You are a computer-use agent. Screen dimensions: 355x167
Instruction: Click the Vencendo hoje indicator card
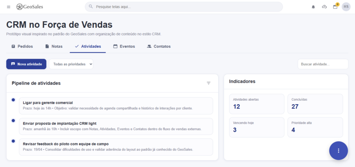click(x=257, y=127)
